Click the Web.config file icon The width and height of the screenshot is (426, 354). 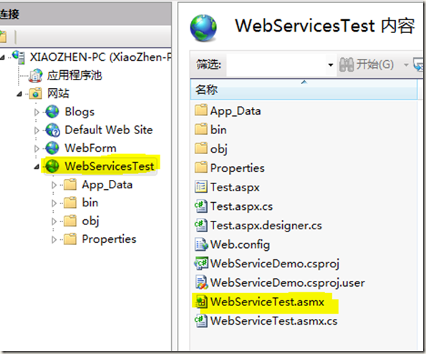201,244
